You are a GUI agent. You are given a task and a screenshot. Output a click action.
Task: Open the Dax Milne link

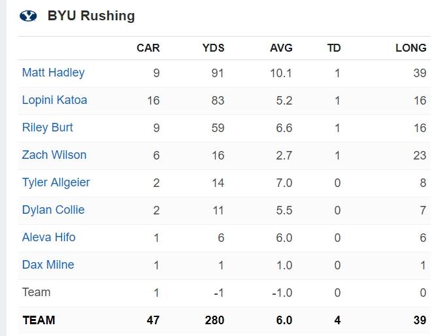coord(48,265)
